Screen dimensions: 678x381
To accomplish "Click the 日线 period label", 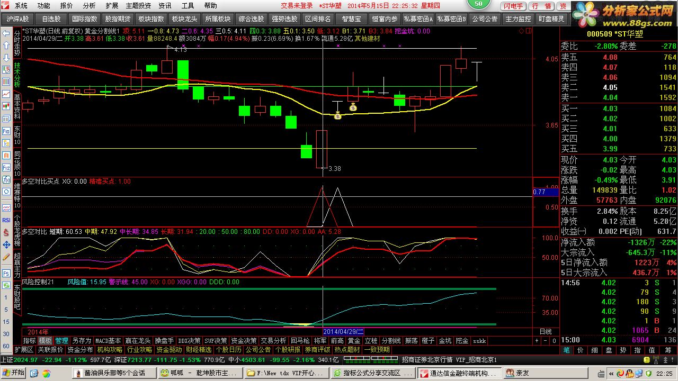I will pos(546,331).
